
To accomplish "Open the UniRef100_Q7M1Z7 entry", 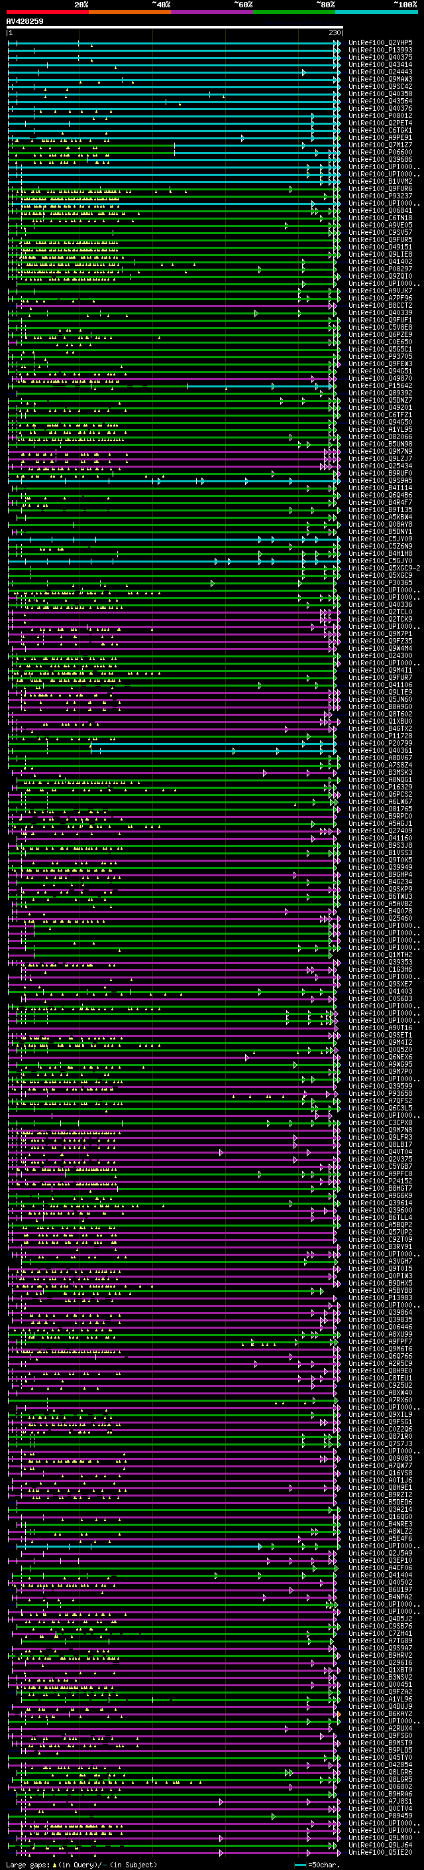I will pyautogui.click(x=380, y=145).
